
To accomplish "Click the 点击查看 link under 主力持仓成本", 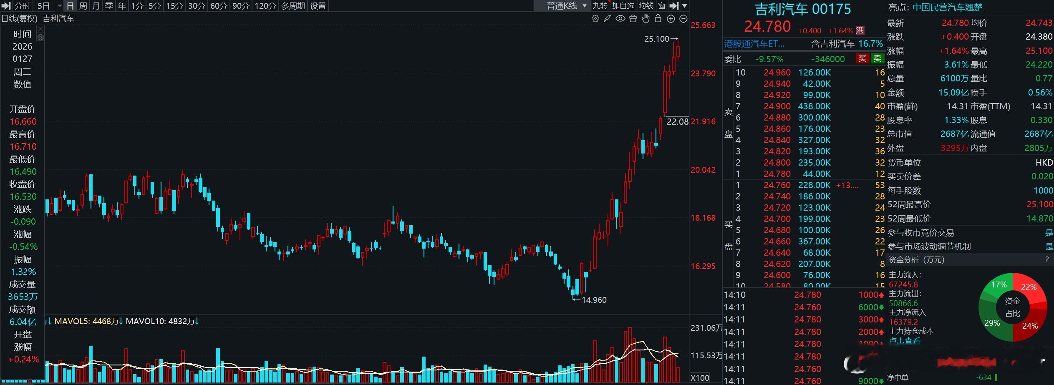I will point(905,341).
